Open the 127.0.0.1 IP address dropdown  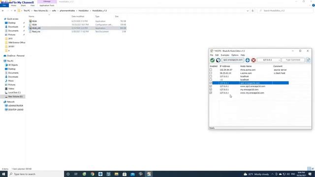279,60
